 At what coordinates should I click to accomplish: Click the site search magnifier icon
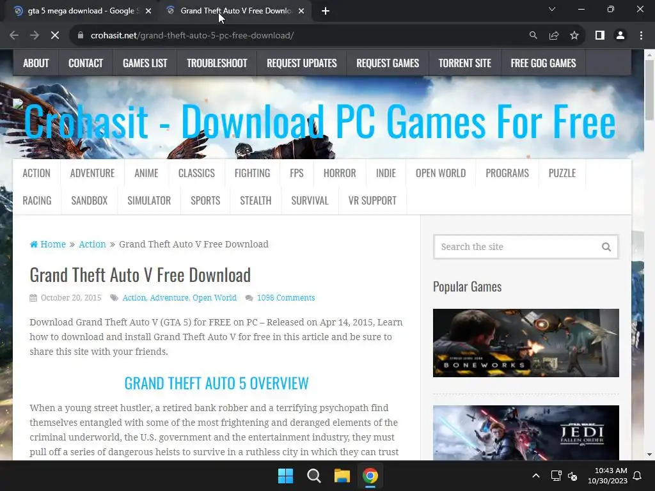[x=606, y=247]
